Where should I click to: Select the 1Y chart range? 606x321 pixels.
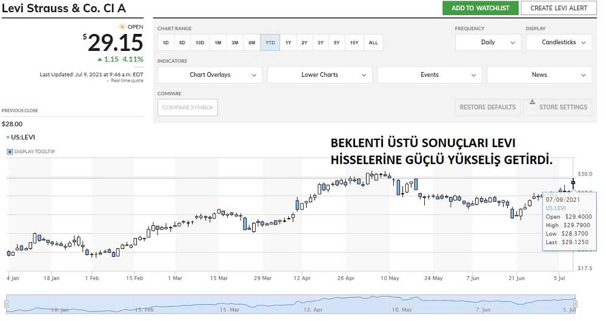[x=288, y=42]
